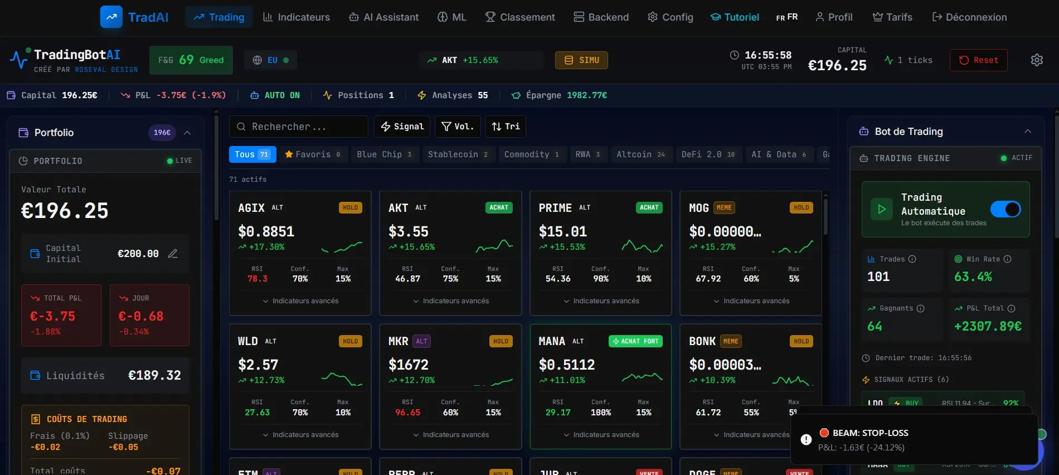Viewport: 1059px width, 475px height.
Task: Expand Indicateurs avancés on MANA card
Action: pos(601,435)
